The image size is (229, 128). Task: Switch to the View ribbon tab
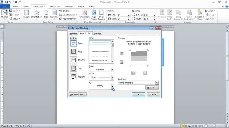[91, 6]
